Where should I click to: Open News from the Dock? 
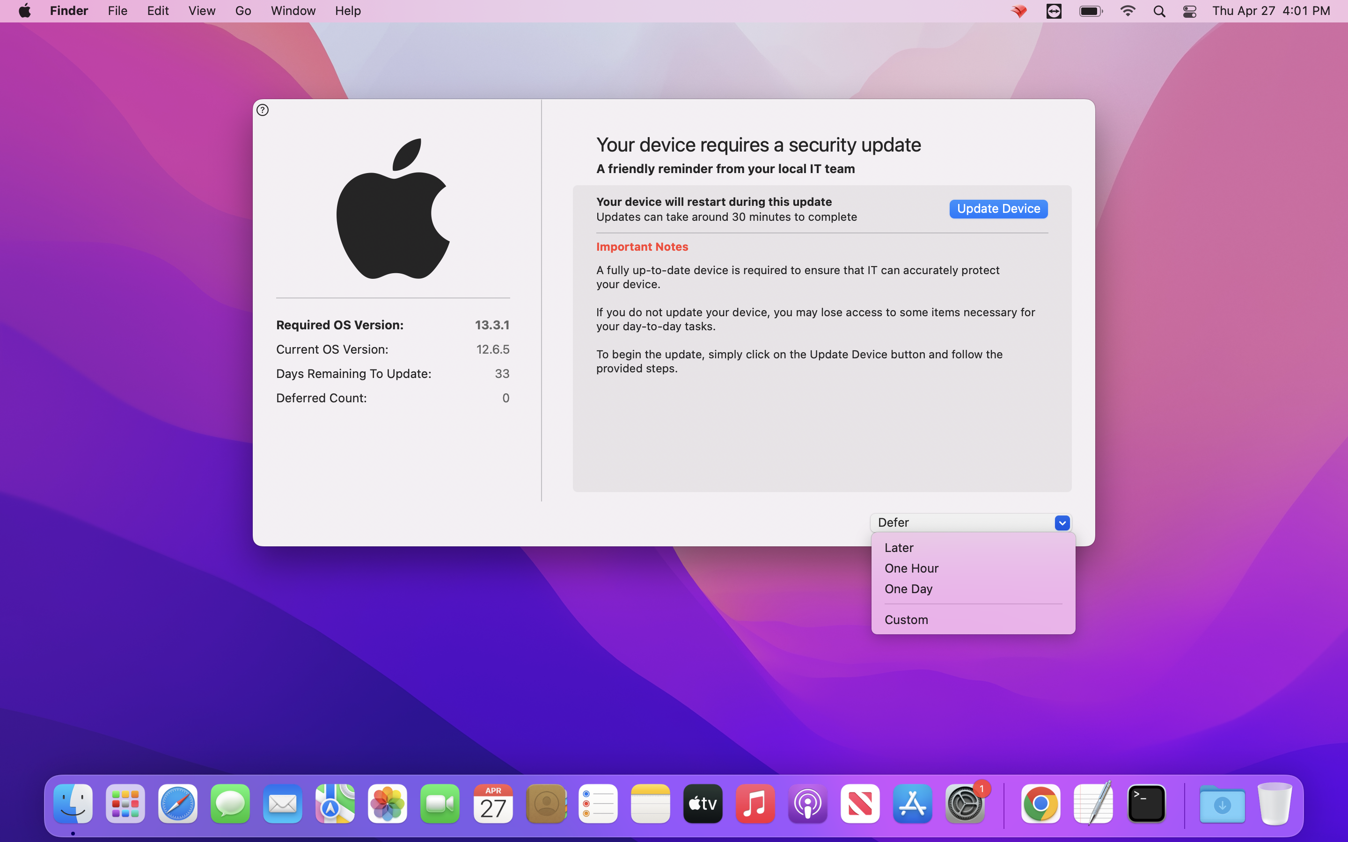point(860,804)
